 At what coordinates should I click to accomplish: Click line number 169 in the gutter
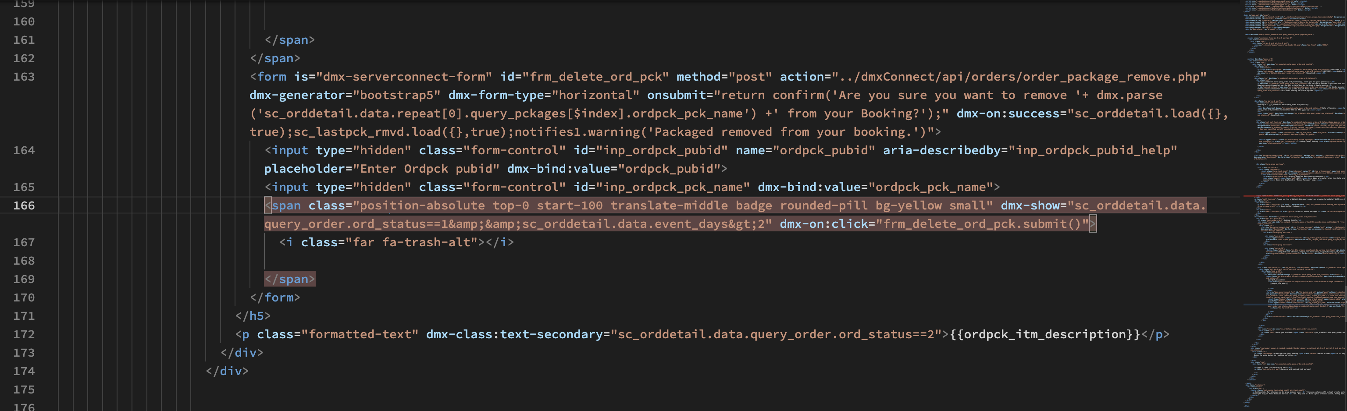pyautogui.click(x=24, y=279)
